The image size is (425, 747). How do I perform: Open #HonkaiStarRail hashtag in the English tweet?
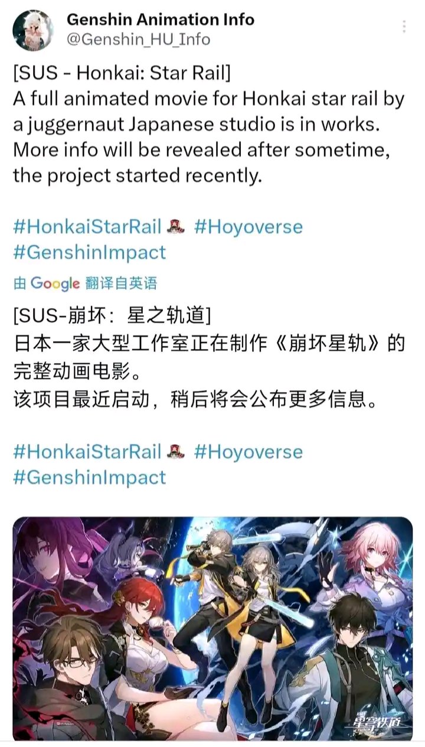click(x=87, y=227)
